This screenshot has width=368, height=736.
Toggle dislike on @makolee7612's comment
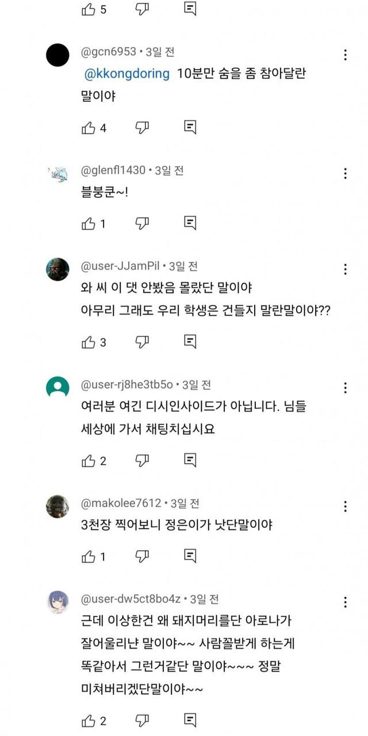[142, 556]
